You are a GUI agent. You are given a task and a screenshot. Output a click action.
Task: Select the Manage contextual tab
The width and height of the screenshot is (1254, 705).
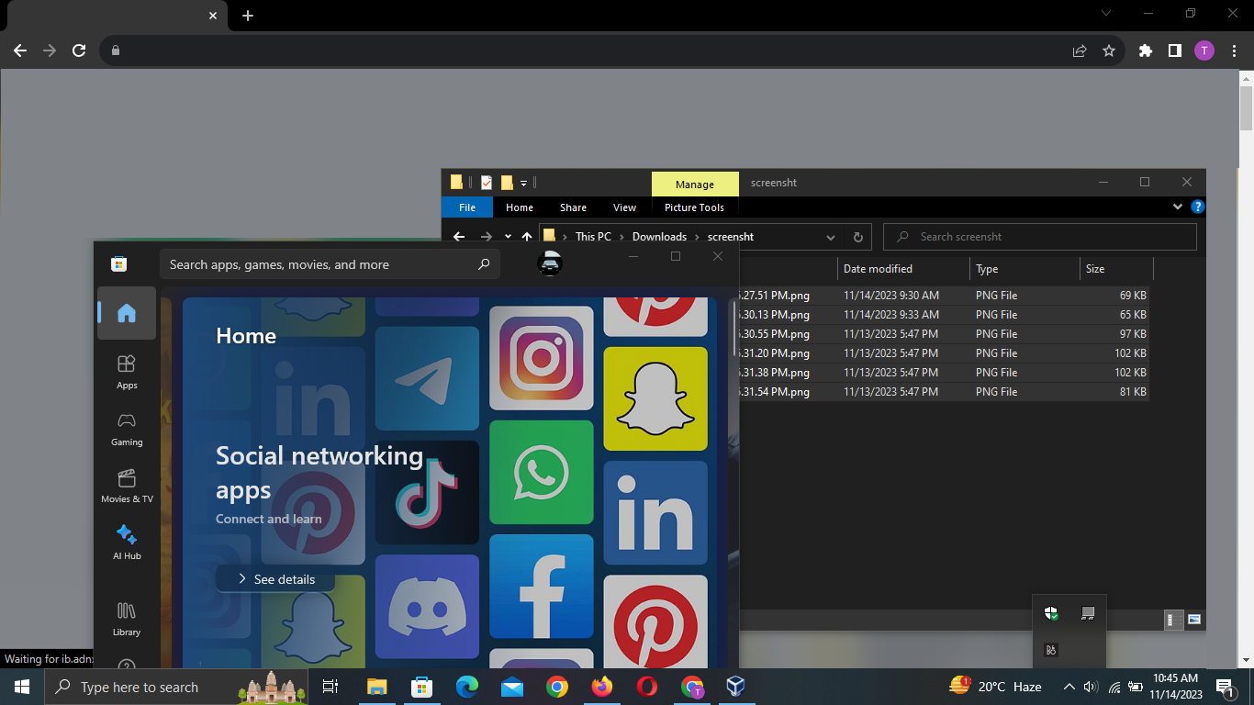(695, 185)
